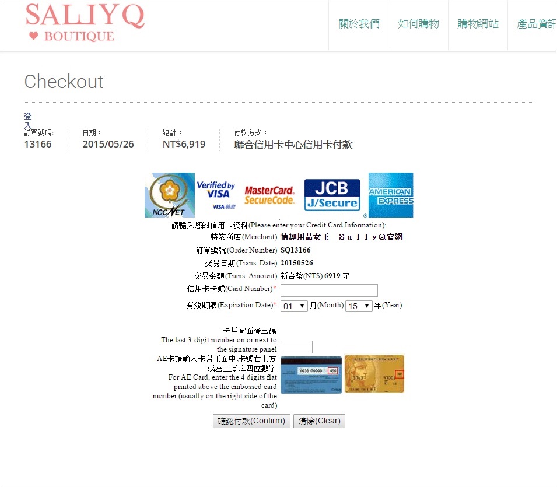Click the 登入 login link
This screenshot has height=487, width=557.
[x=28, y=121]
